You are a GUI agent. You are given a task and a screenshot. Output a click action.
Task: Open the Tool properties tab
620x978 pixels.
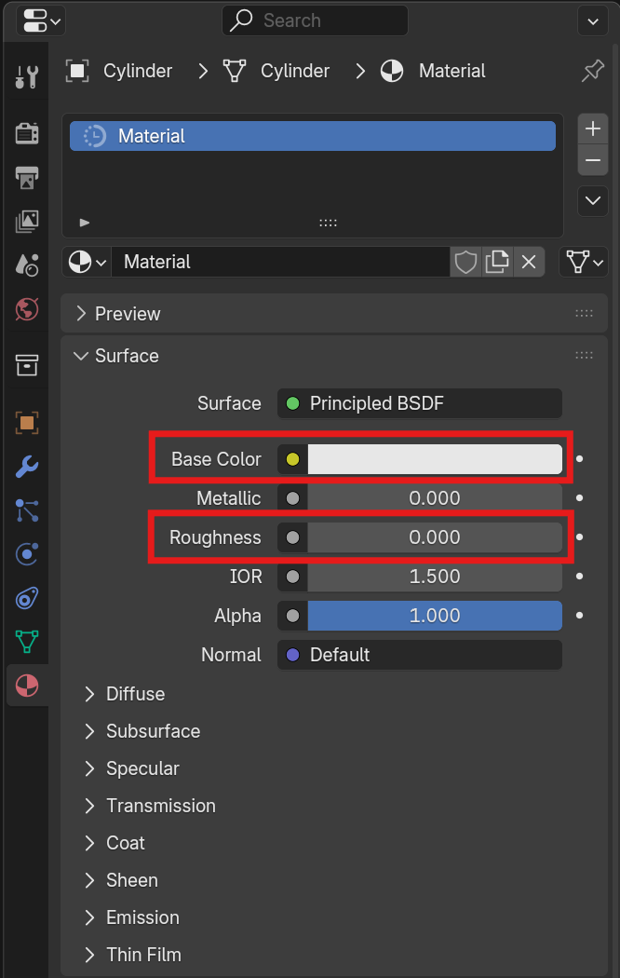tap(27, 76)
